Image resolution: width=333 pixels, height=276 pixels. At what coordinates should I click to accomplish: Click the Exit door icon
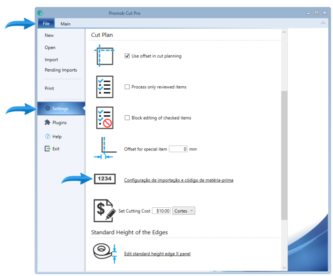click(x=47, y=148)
